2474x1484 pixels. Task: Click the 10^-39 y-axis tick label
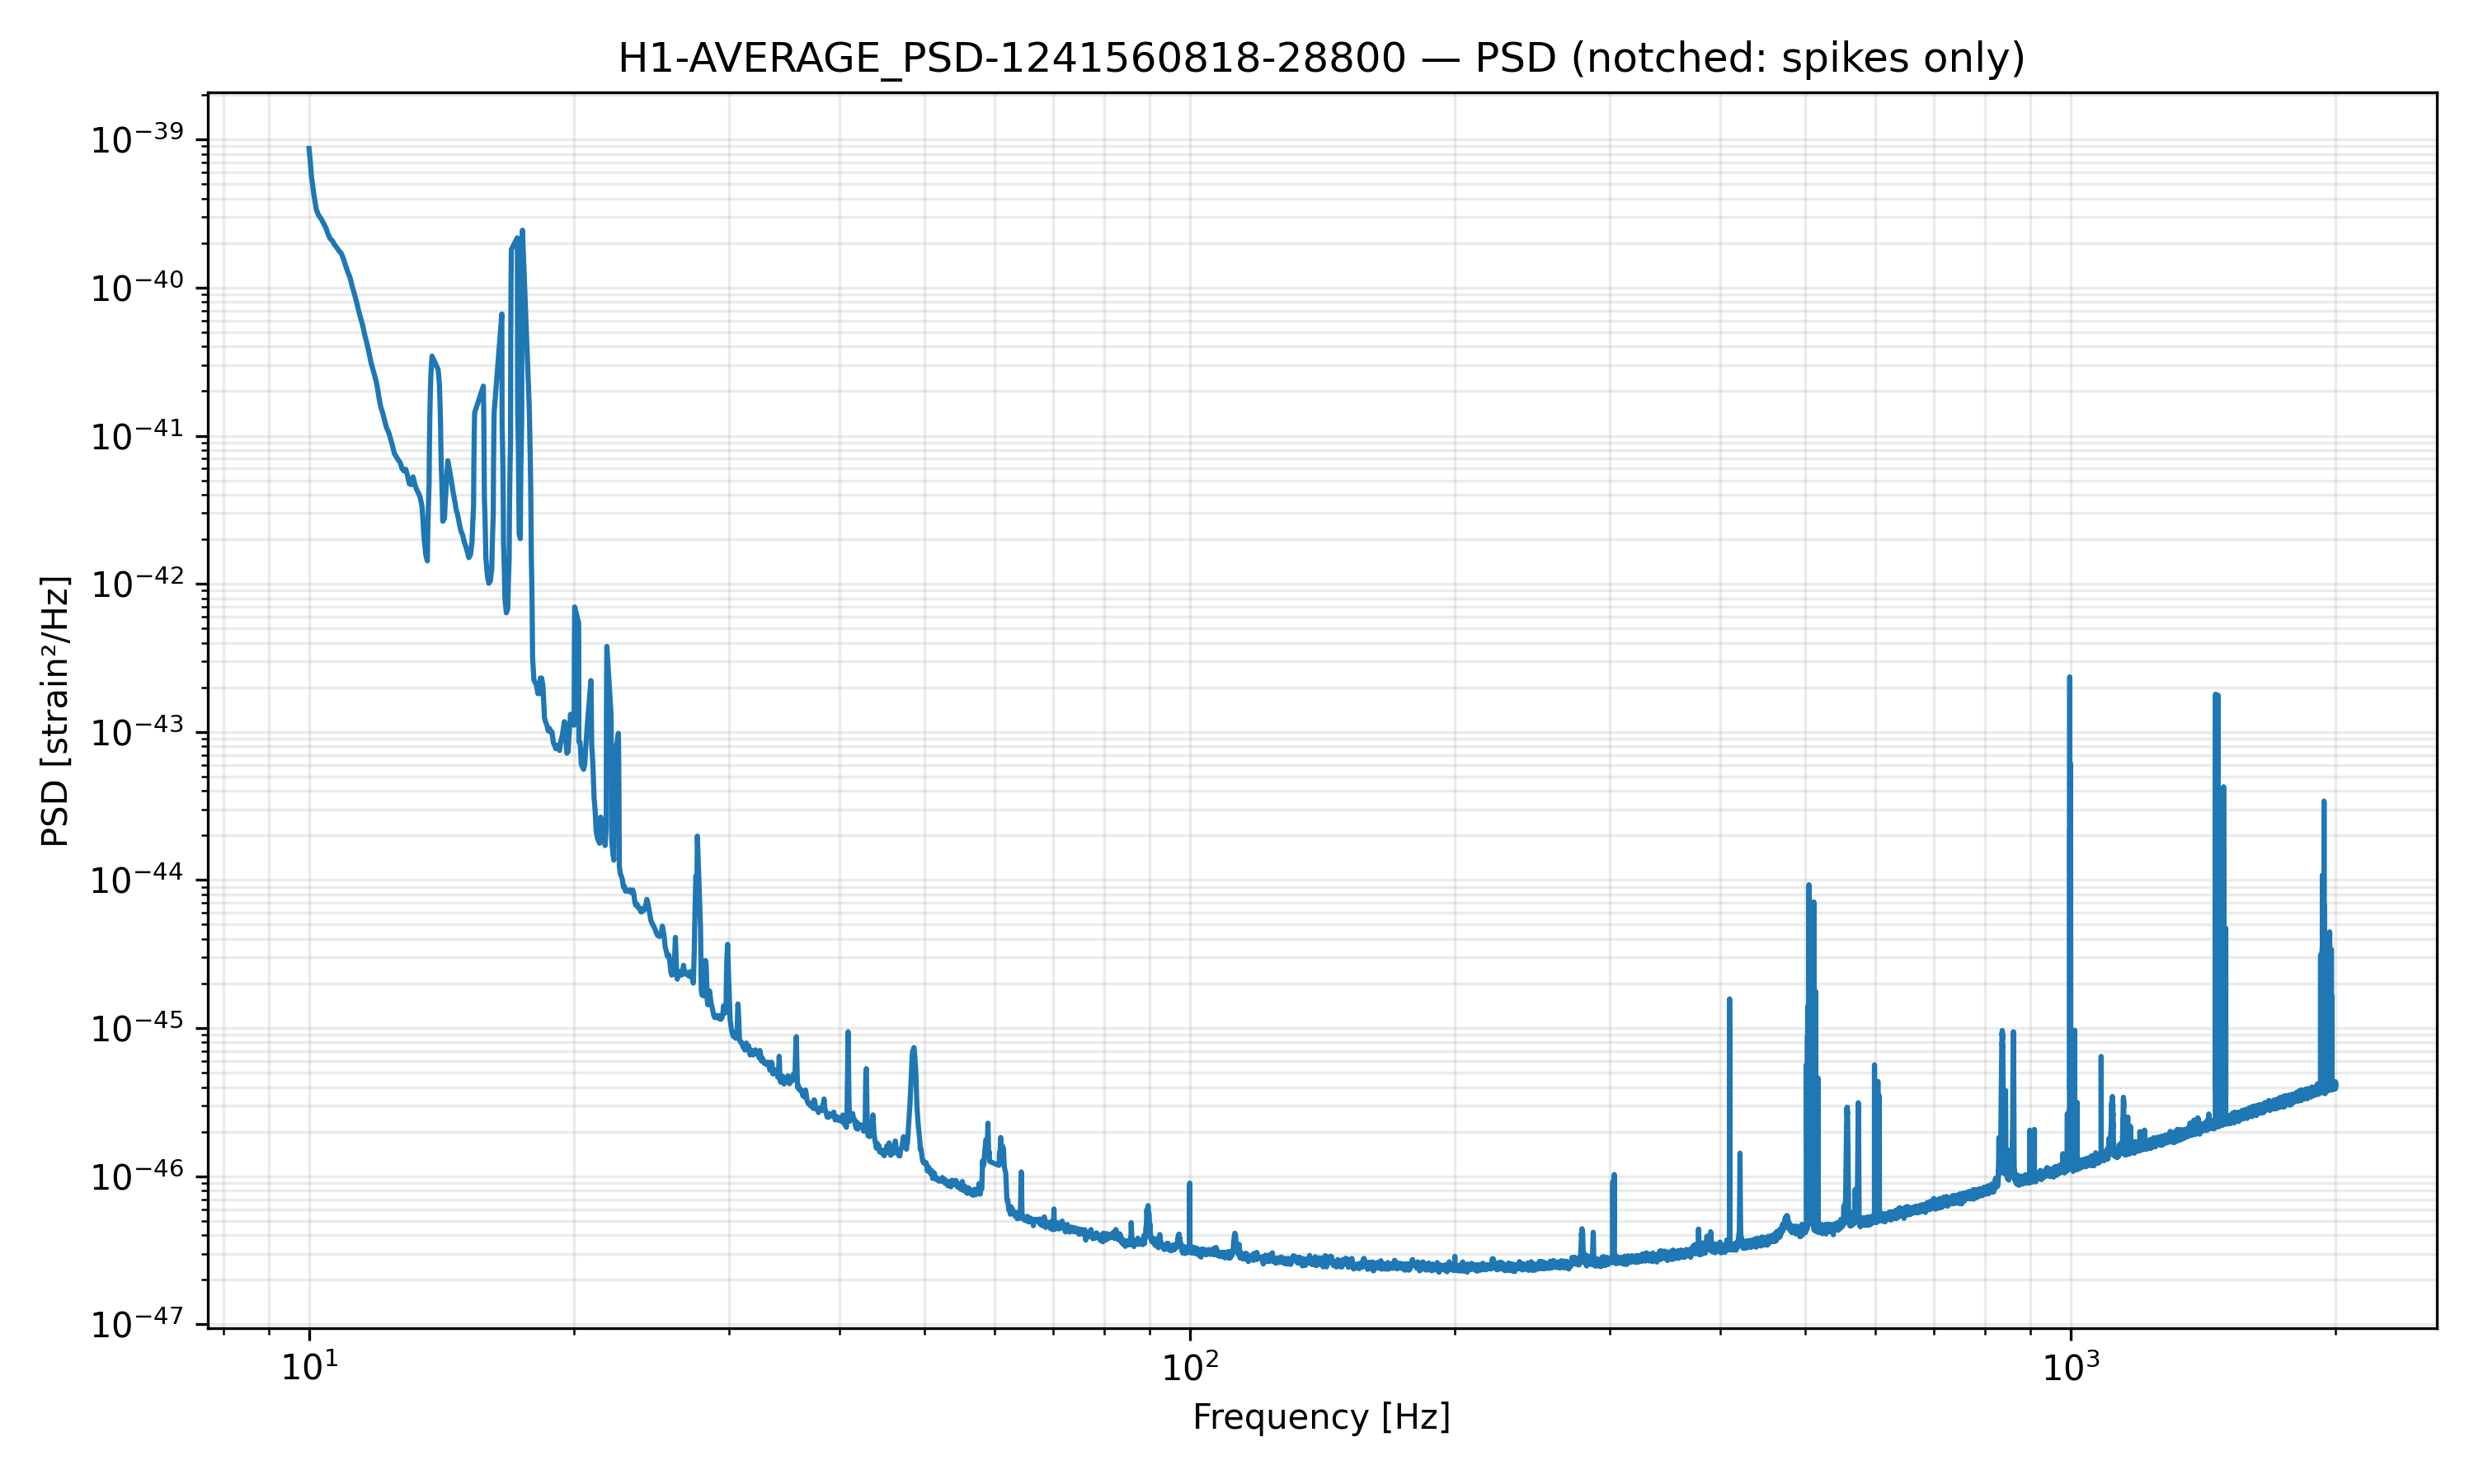[x=138, y=141]
